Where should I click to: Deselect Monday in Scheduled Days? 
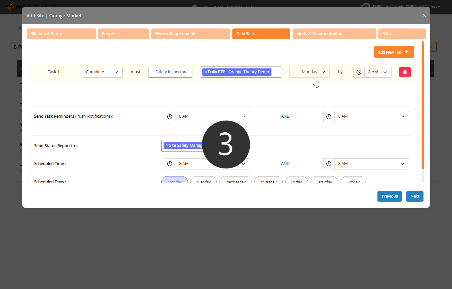174,181
